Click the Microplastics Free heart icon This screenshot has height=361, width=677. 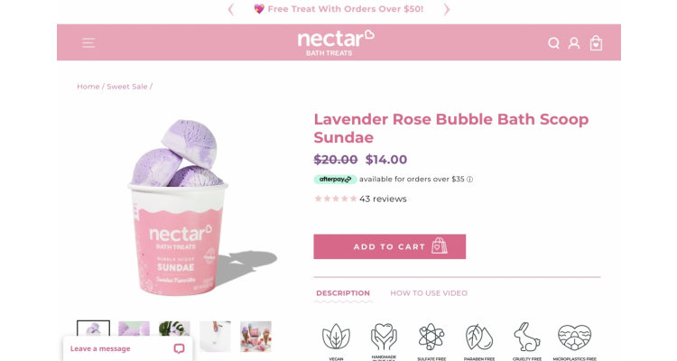(x=574, y=337)
